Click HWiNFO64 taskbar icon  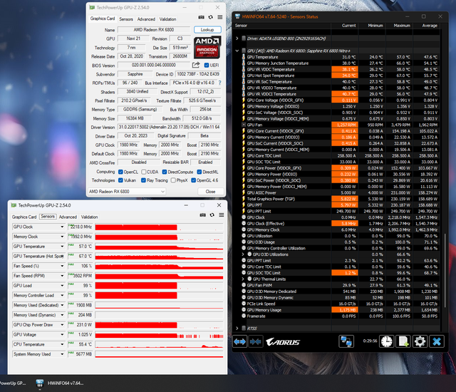(40, 383)
